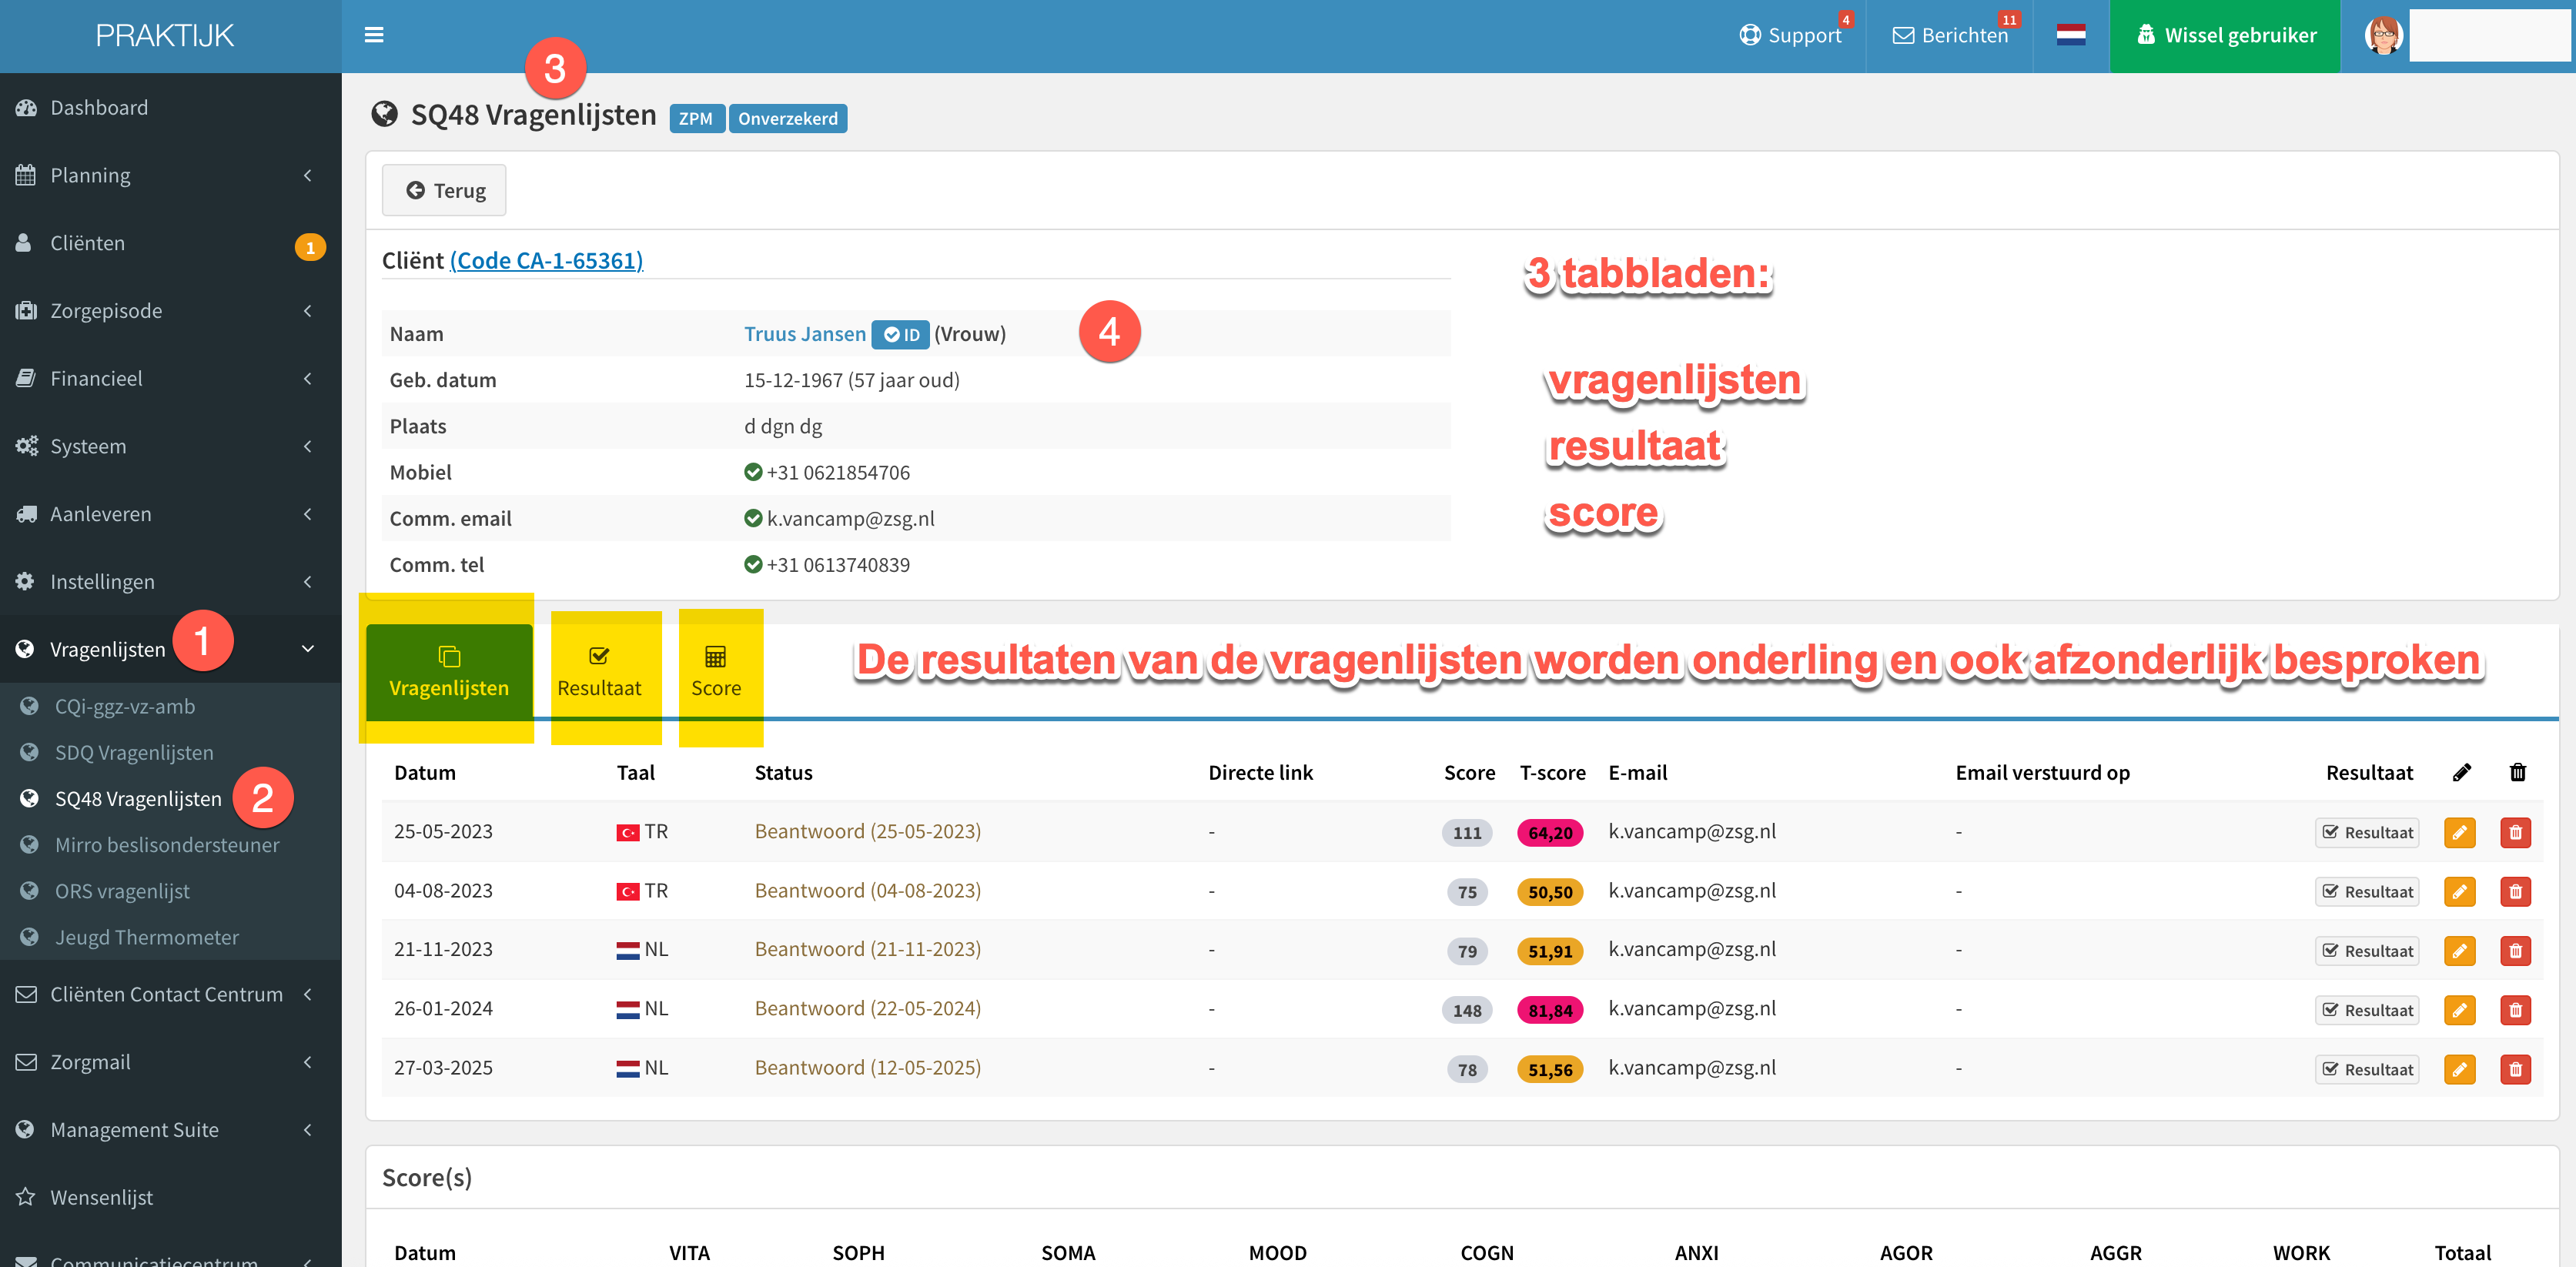The width and height of the screenshot is (2576, 1267).
Task: Expand the Aanleveren menu chevron
Action: click(308, 514)
